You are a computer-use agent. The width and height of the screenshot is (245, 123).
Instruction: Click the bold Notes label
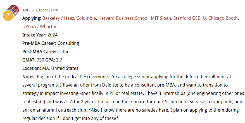[x=29, y=77]
